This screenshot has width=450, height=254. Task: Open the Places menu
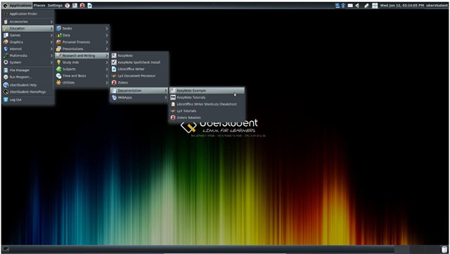click(x=39, y=6)
